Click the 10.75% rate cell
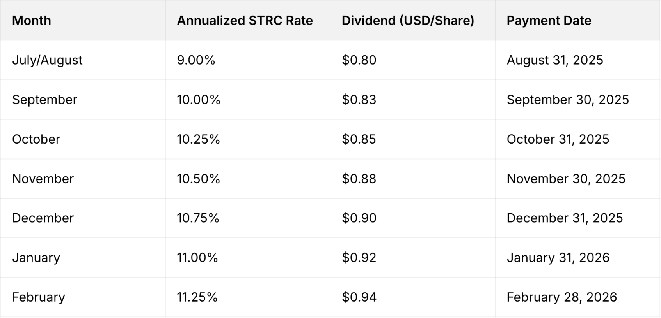This screenshot has width=661, height=318. [x=198, y=218]
